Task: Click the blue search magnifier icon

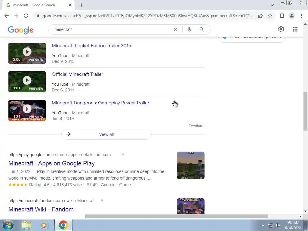Action: tap(202, 29)
